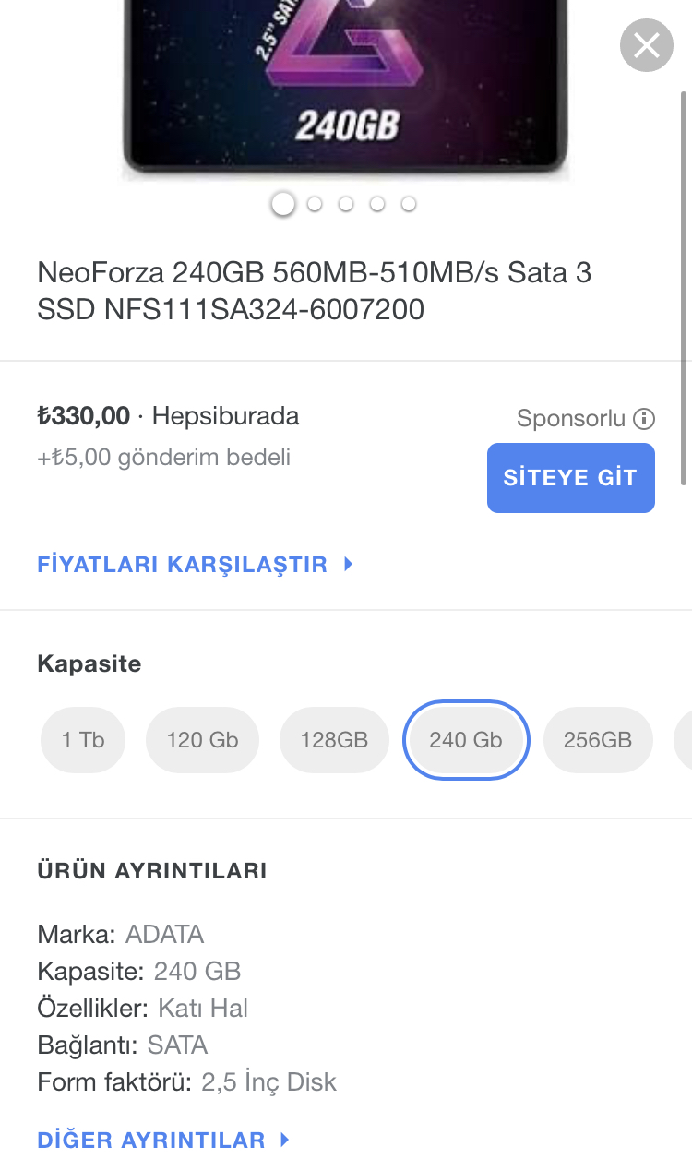
Task: Switch capacity to 256GB
Action: coord(597,740)
